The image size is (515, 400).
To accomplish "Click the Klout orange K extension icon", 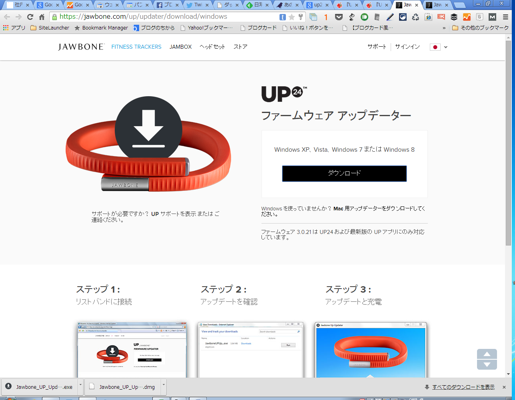I will [441, 17].
